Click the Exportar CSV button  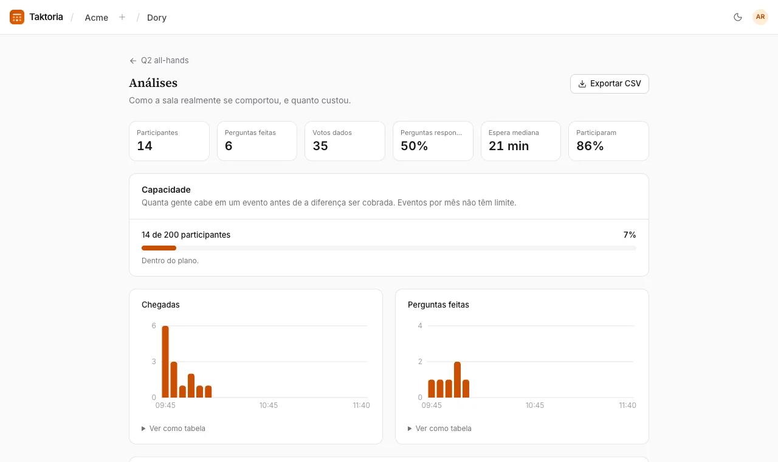(610, 84)
